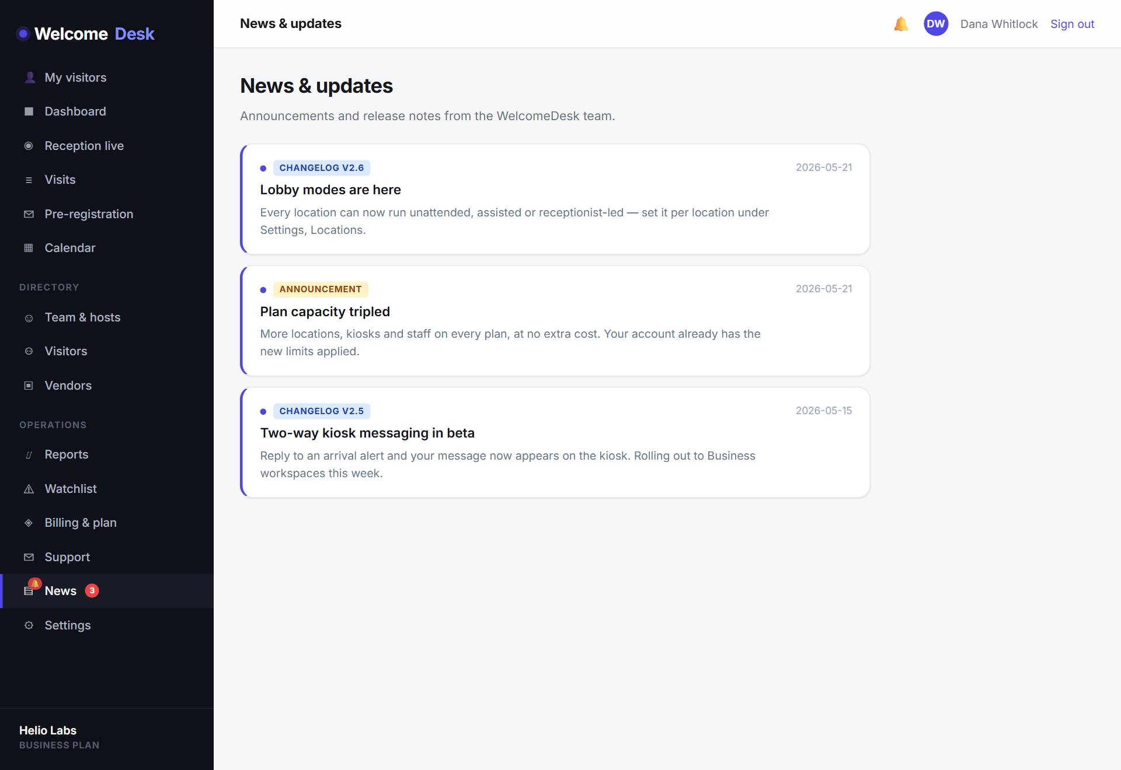
Task: Click the Lobby modes description text
Action: [x=514, y=221]
